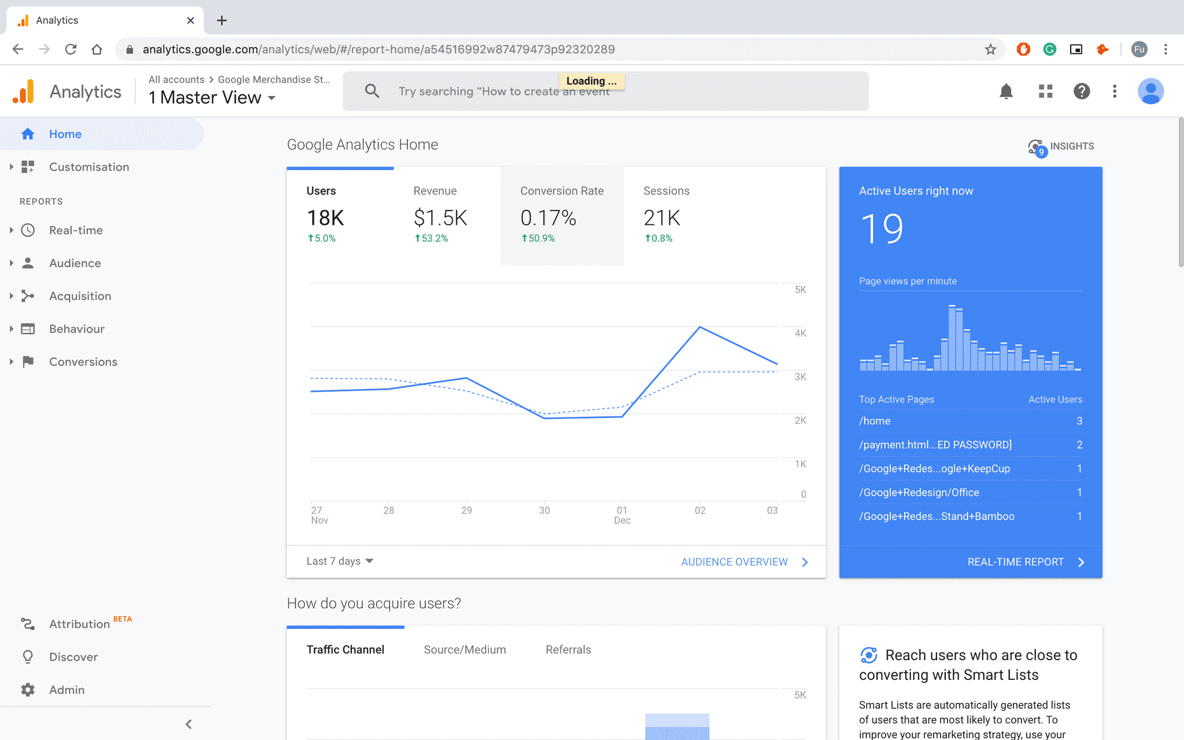Click the Discover lightbulb icon

point(28,657)
